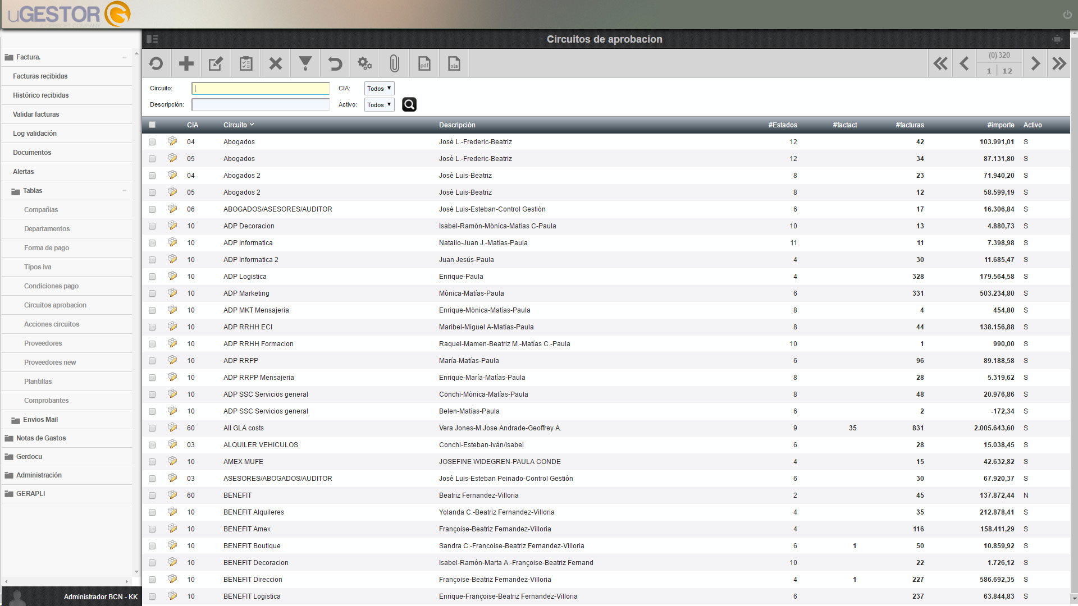Image resolution: width=1078 pixels, height=606 pixels.
Task: Open Forma de pago link
Action: tap(47, 248)
